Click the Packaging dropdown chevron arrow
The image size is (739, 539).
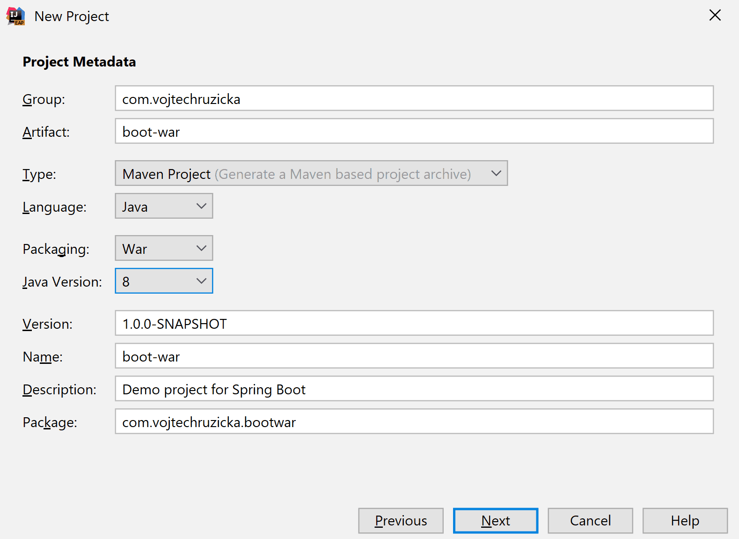click(x=201, y=248)
